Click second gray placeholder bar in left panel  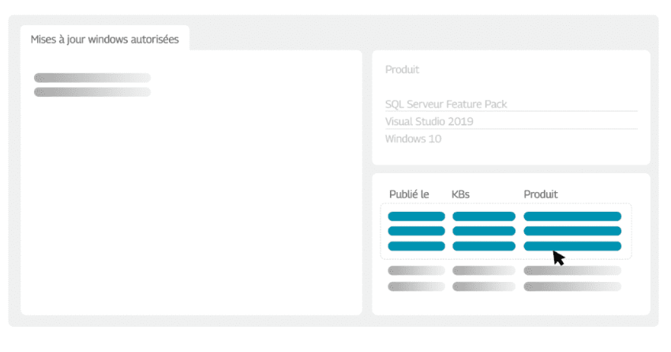tap(92, 92)
